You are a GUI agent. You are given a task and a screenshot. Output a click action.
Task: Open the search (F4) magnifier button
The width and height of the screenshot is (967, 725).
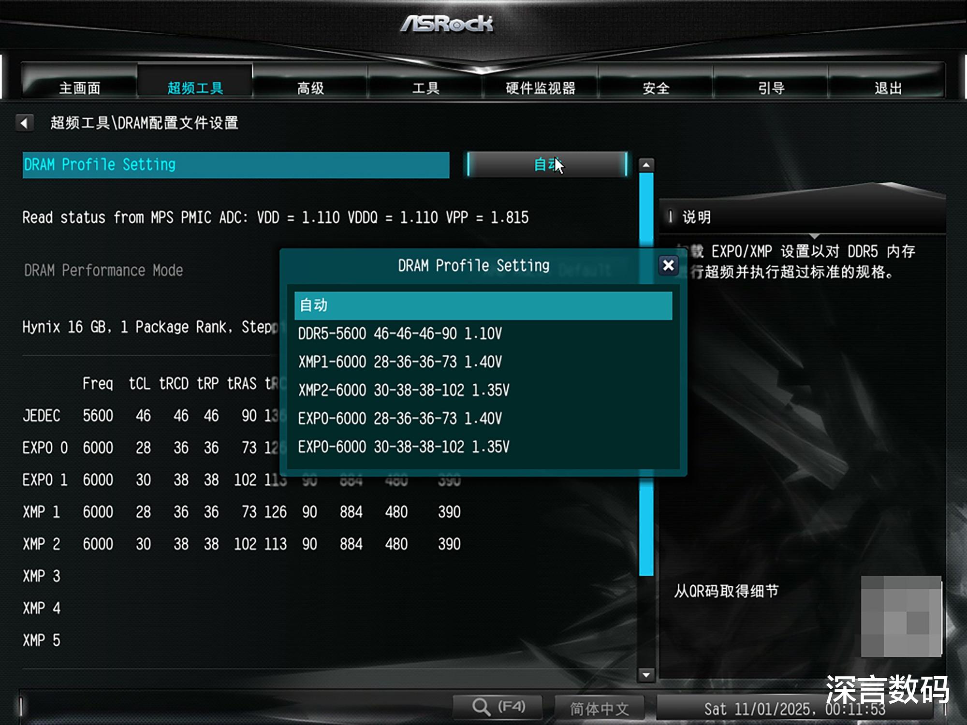[498, 707]
